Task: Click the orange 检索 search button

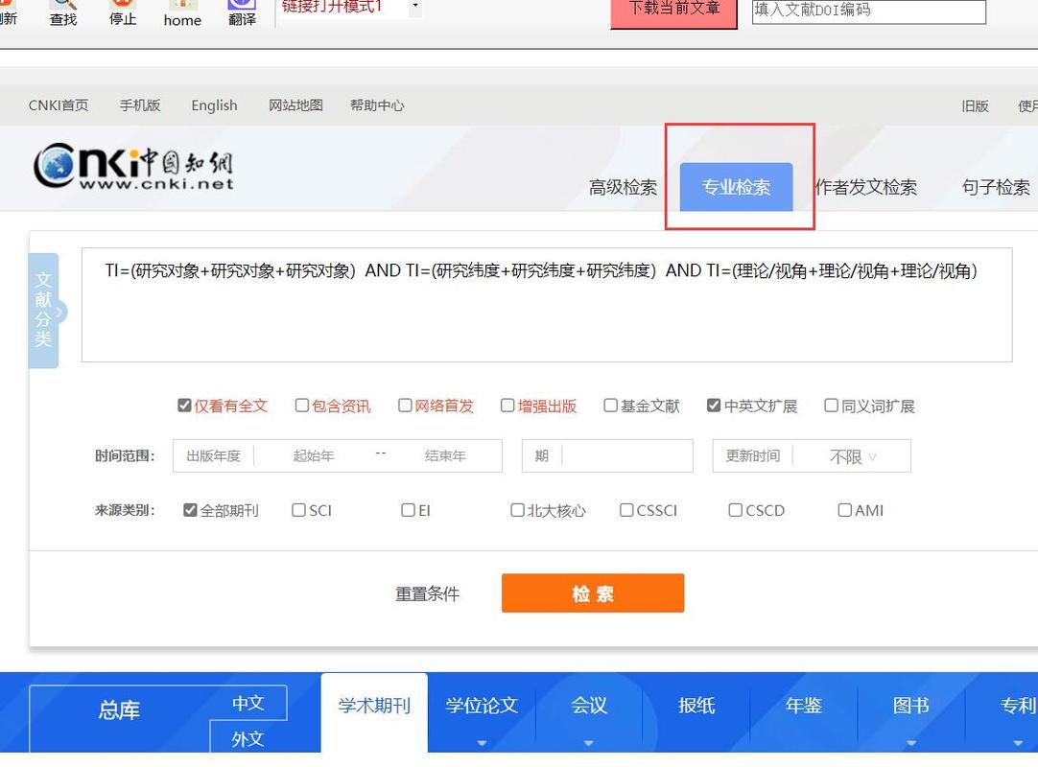Action: 593,593
